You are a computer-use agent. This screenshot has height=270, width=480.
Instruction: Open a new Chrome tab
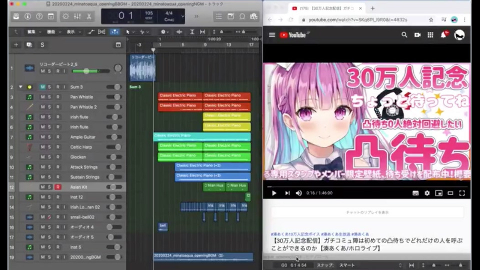372,8
